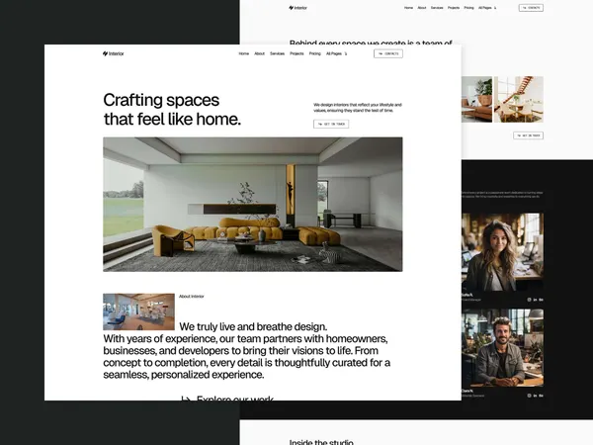The width and height of the screenshot is (593, 445).
Task: Click the 'About Interior' label
Action: 192,297
